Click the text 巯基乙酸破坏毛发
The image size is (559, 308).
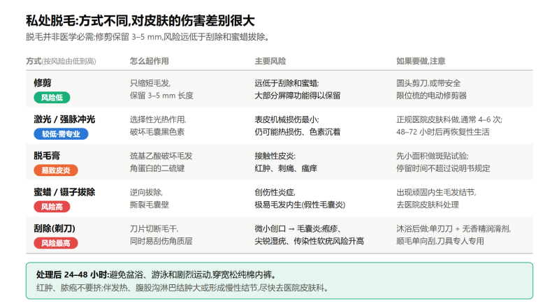[161, 156]
